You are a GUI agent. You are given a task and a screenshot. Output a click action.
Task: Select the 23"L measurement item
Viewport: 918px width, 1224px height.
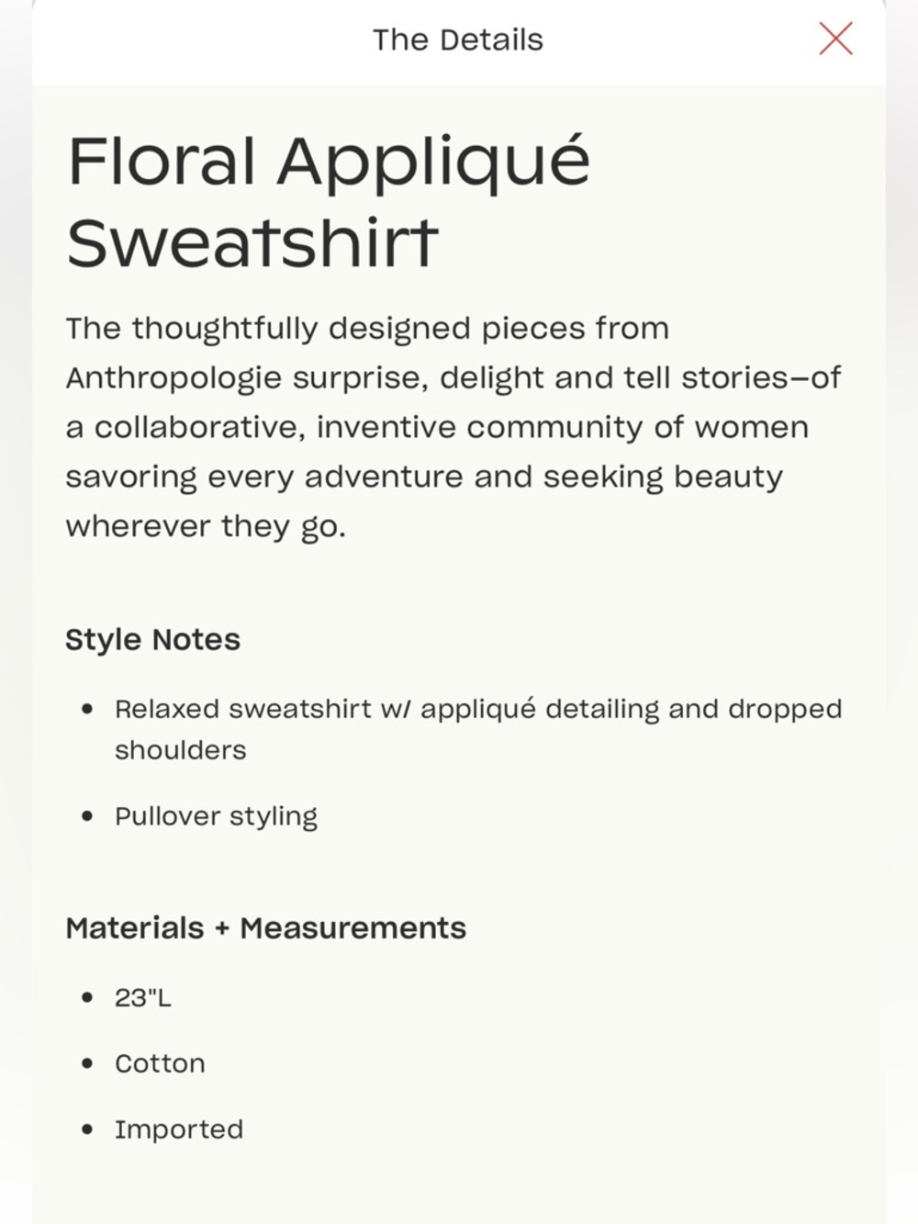click(143, 997)
